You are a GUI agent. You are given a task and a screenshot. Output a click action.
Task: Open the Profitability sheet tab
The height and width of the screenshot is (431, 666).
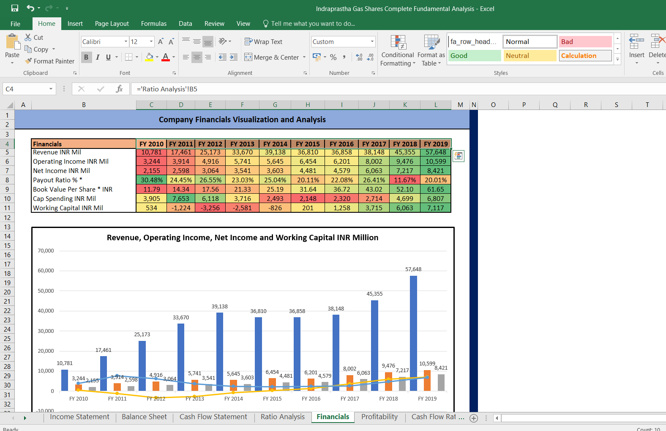pos(379,417)
